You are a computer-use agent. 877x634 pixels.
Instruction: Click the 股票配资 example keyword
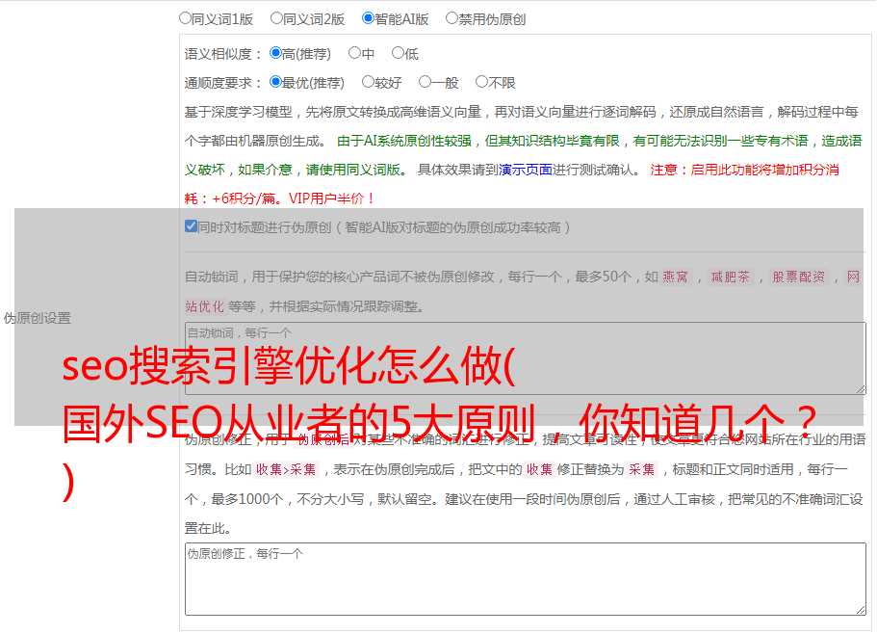(798, 277)
